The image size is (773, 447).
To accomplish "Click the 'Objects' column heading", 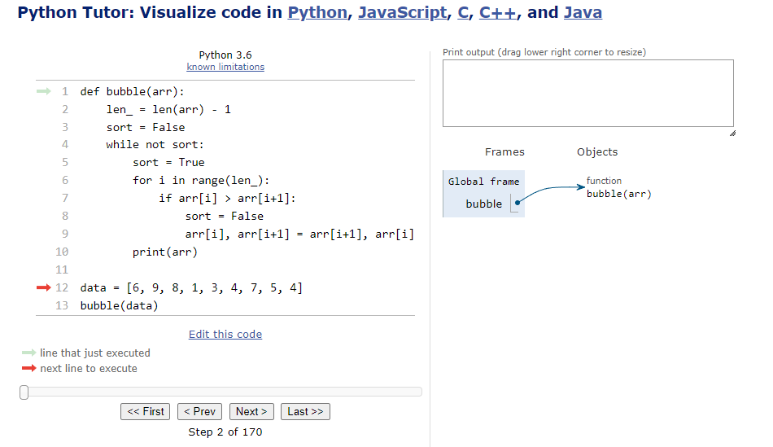I will (597, 152).
